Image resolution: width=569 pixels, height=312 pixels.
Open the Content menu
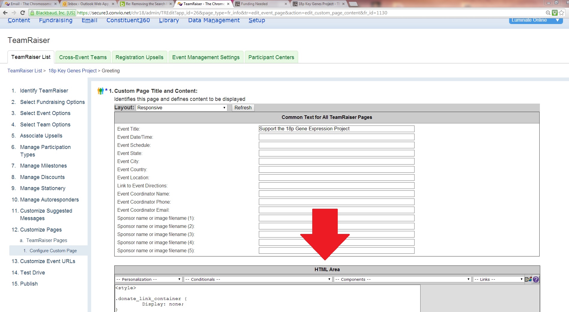[x=19, y=20]
